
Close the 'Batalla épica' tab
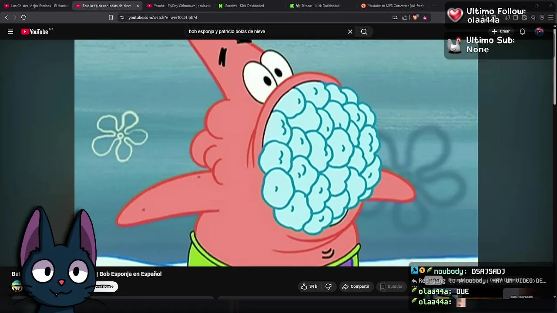[x=138, y=6]
